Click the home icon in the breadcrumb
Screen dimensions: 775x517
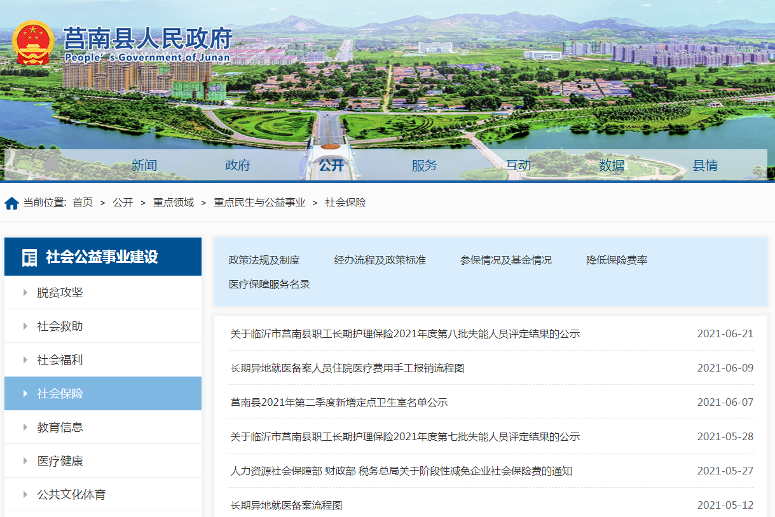coord(11,203)
